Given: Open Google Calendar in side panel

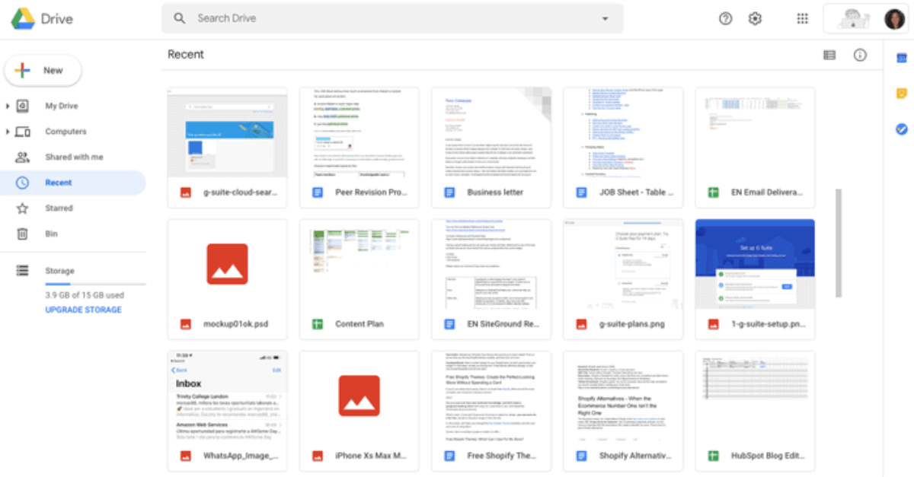Looking at the screenshot, I should 901,58.
